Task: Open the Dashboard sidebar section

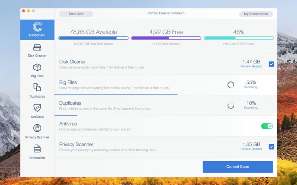Action: click(x=37, y=30)
